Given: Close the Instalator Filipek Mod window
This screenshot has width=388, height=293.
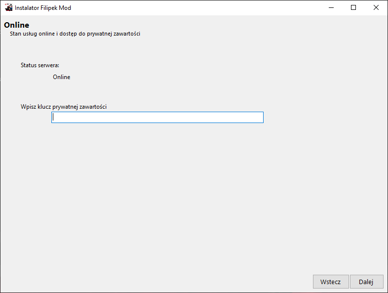Looking at the screenshot, I should [376, 8].
